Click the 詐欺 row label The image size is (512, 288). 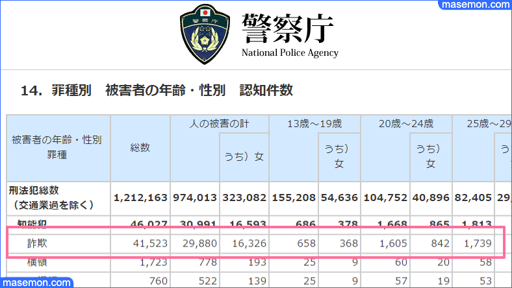point(37,243)
